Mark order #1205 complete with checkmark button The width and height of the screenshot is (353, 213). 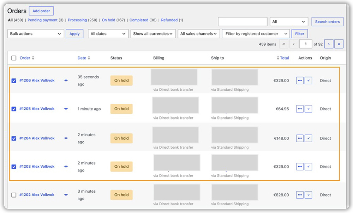[x=309, y=109]
